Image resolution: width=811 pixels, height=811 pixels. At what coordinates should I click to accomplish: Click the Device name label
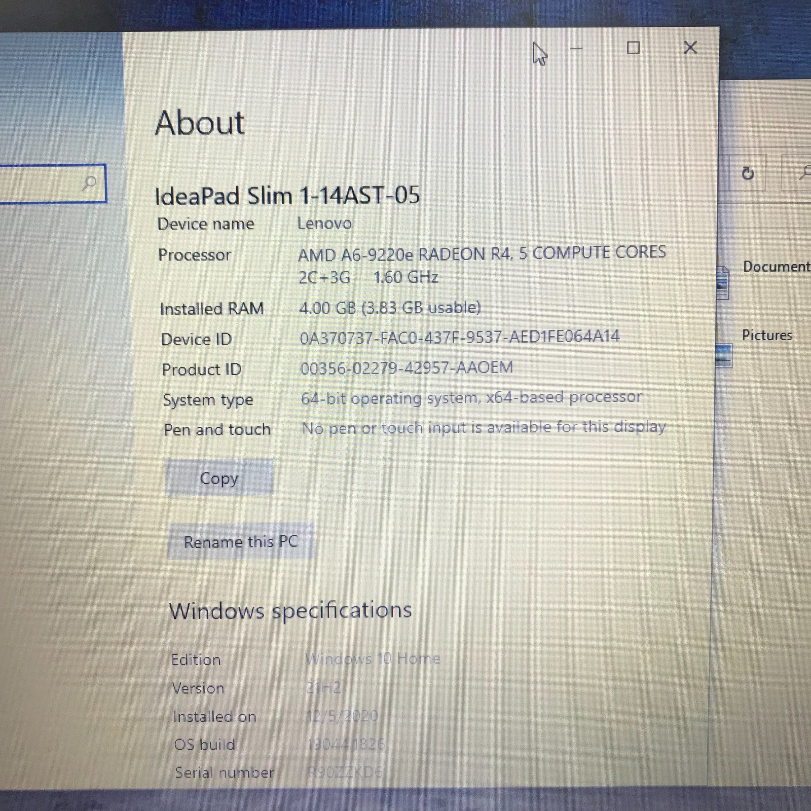point(206,224)
